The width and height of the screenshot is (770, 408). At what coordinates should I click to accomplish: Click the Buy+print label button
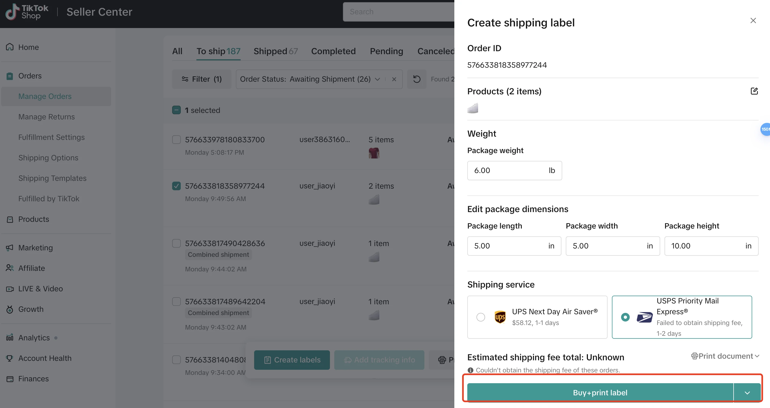point(600,393)
